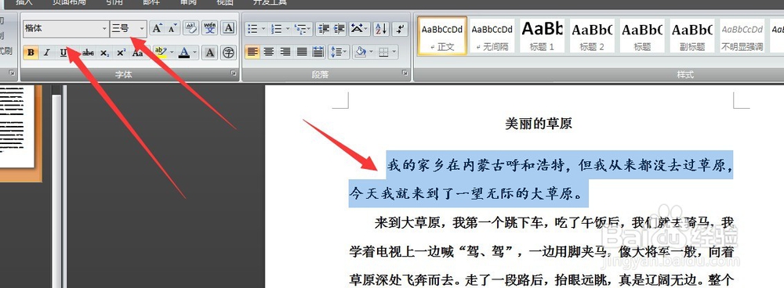Align the text right
784x288 pixels.
point(285,52)
